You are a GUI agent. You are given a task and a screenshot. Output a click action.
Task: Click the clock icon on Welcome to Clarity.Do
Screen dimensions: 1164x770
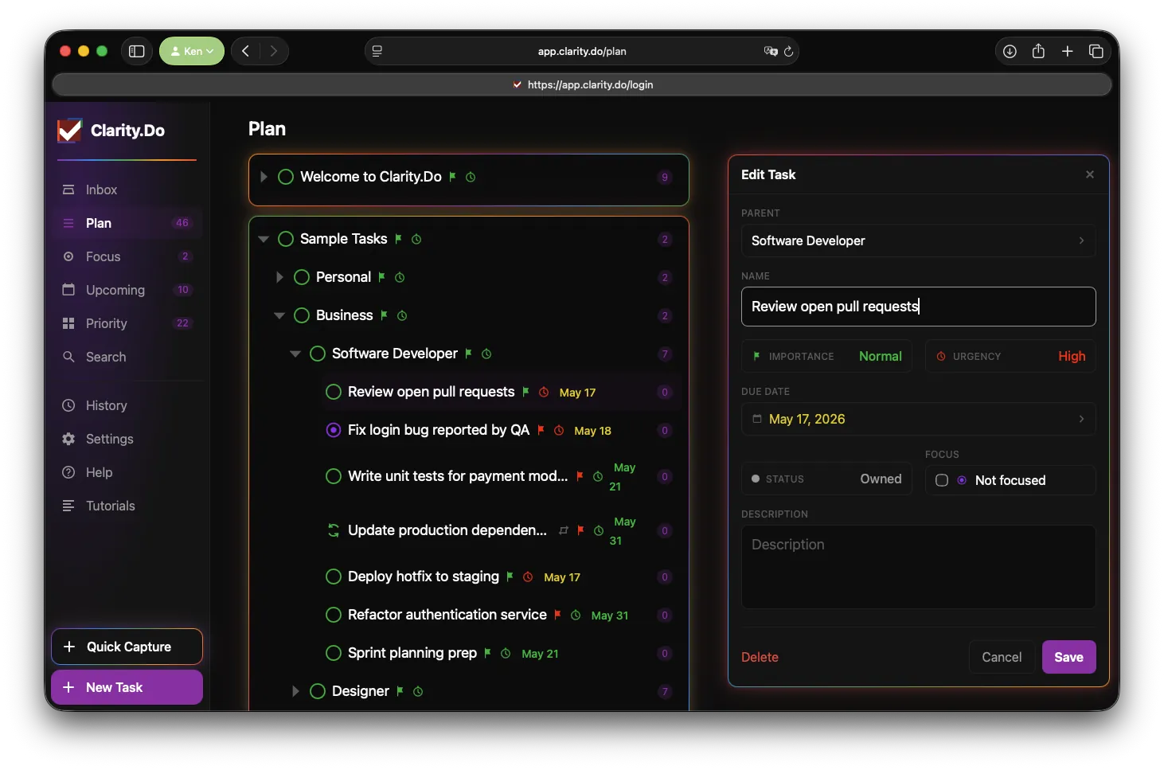tap(471, 177)
